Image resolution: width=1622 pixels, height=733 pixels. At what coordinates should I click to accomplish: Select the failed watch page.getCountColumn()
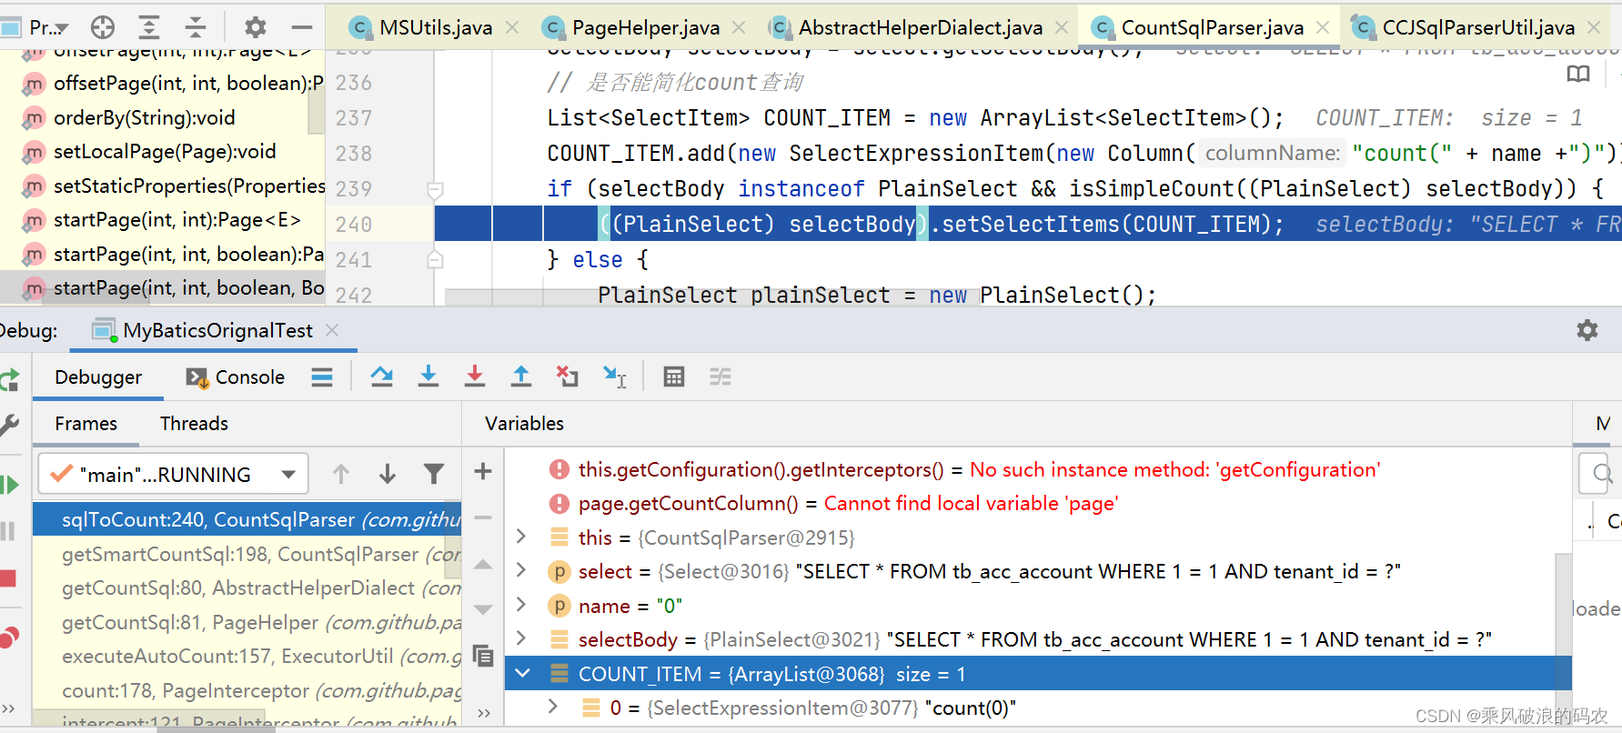point(848,503)
